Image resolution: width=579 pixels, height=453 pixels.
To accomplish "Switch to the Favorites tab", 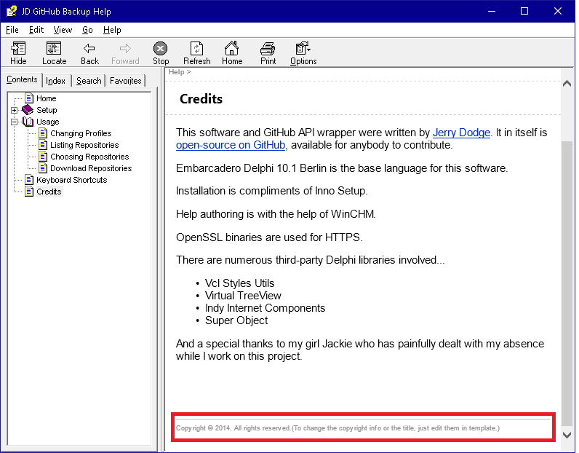I will [126, 81].
